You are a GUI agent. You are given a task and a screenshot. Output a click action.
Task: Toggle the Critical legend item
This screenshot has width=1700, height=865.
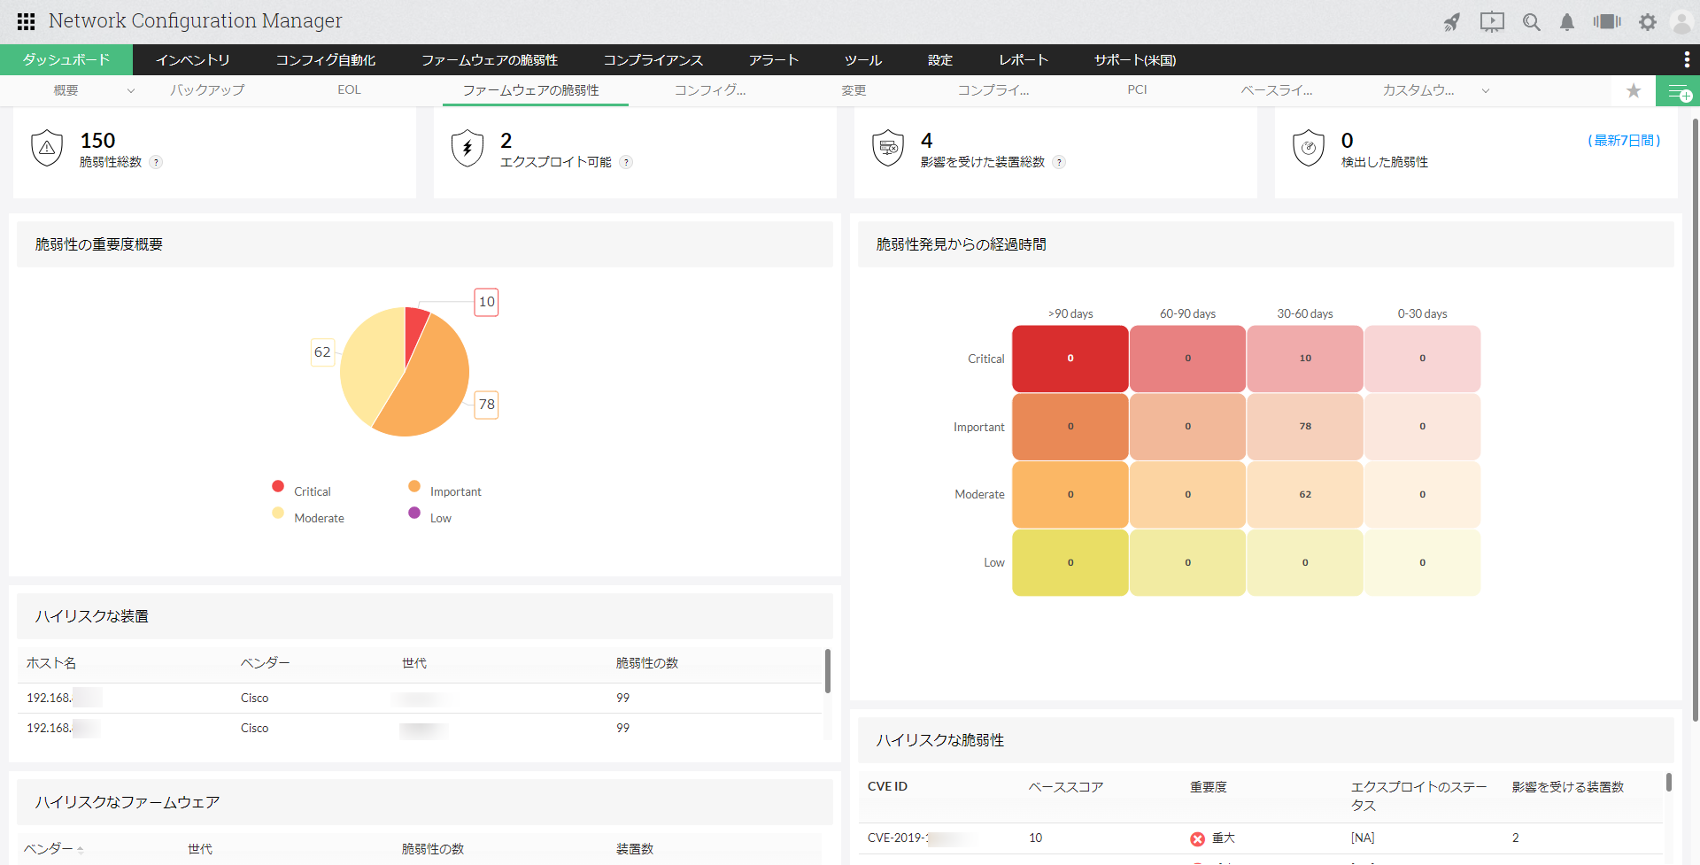(301, 490)
